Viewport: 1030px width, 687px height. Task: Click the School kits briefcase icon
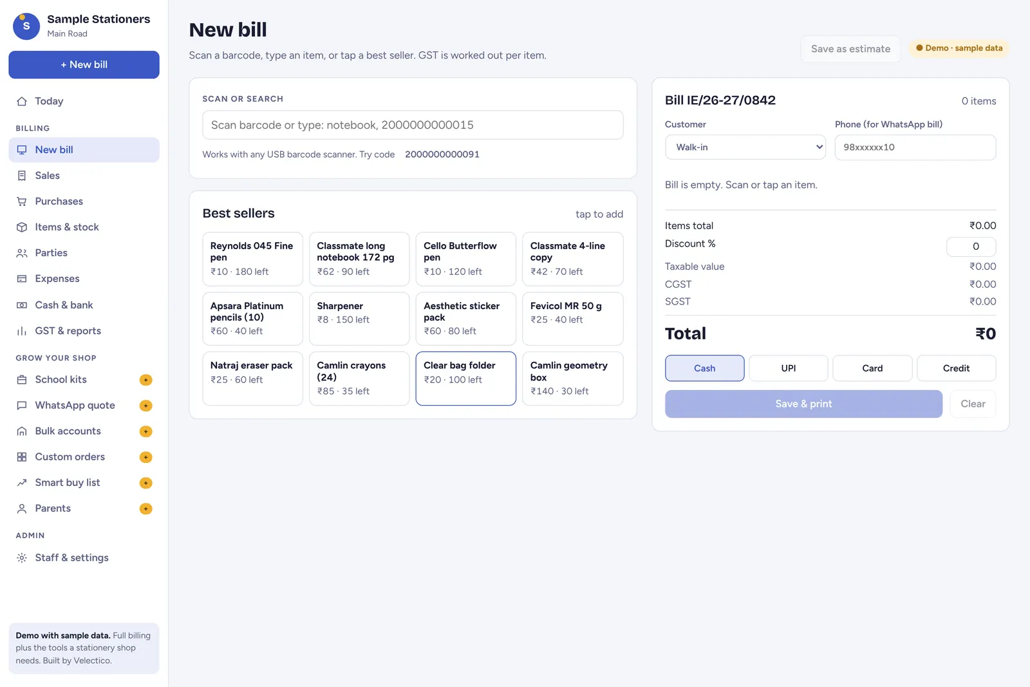(22, 380)
